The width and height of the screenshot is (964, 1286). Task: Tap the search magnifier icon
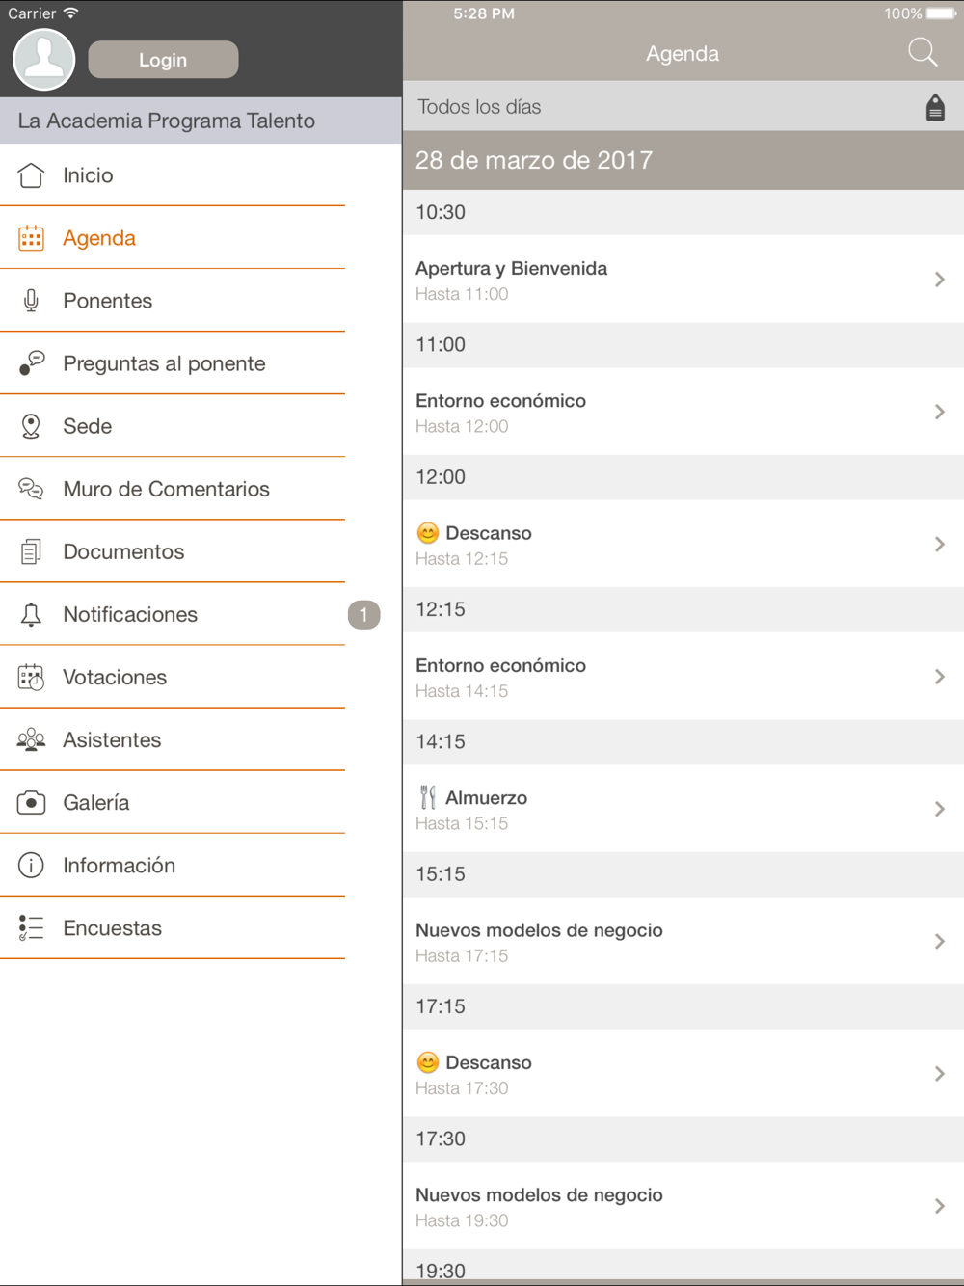coord(923,53)
